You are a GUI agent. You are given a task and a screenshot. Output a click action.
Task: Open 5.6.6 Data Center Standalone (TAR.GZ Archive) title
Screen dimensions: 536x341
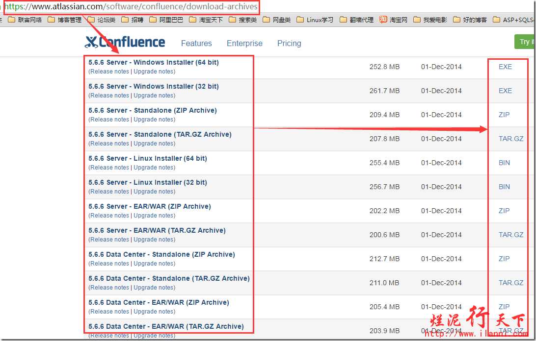pos(169,278)
